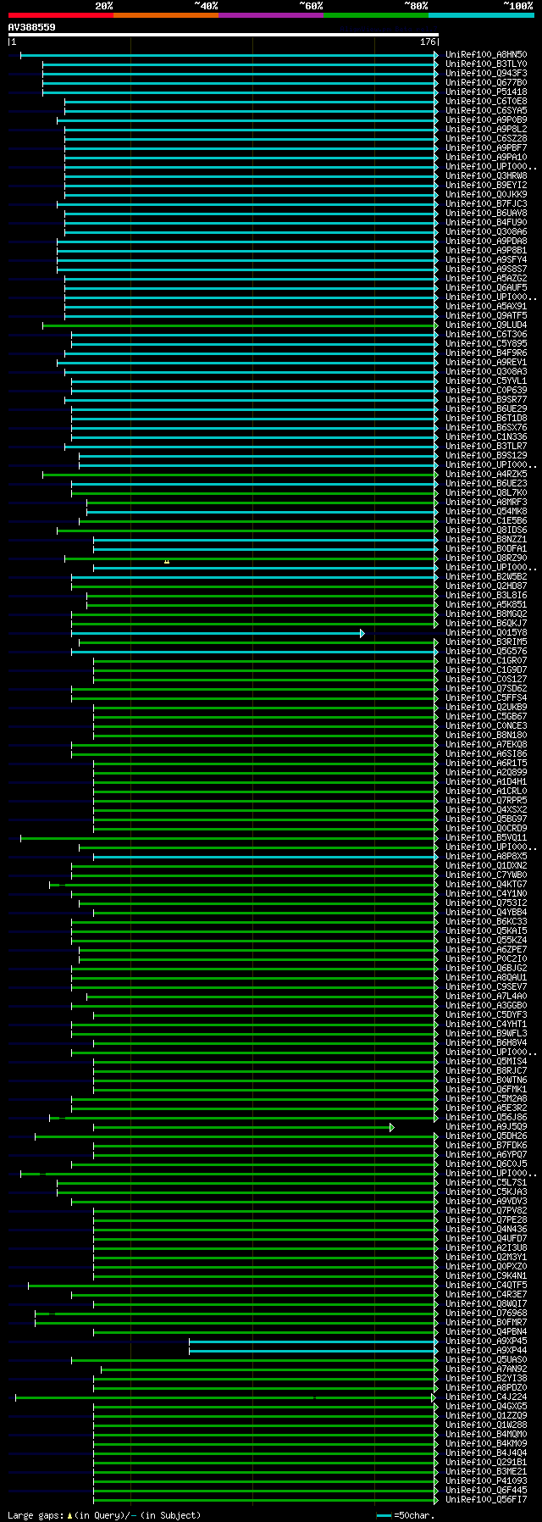Screen dimensions: 542x1522
Task: Select hit label UniRef100_Q4KTG7
Action: pos(486,885)
